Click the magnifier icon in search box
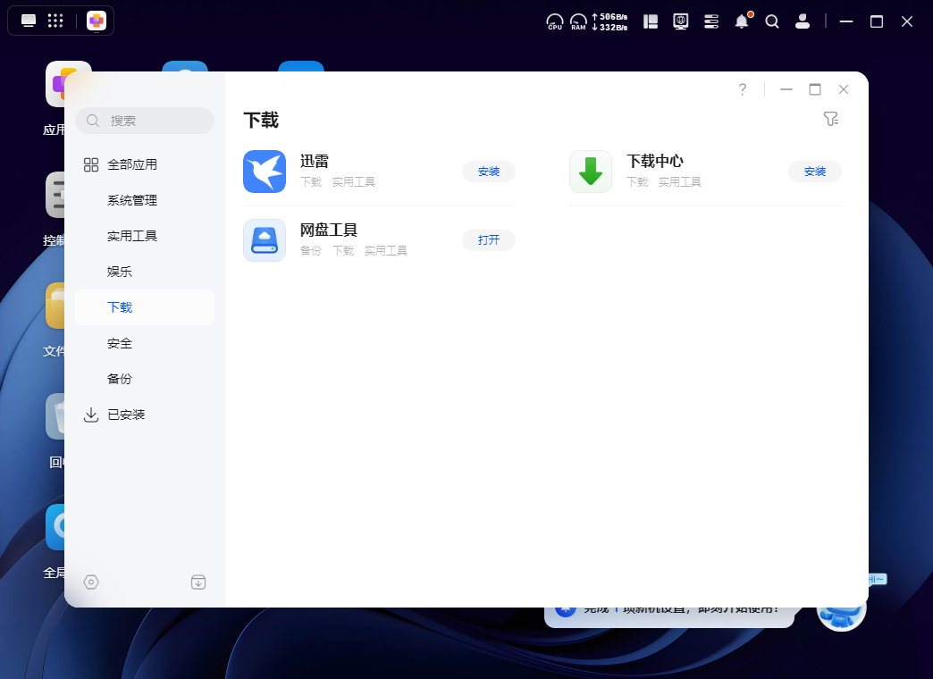This screenshot has width=933, height=679. pyautogui.click(x=93, y=121)
